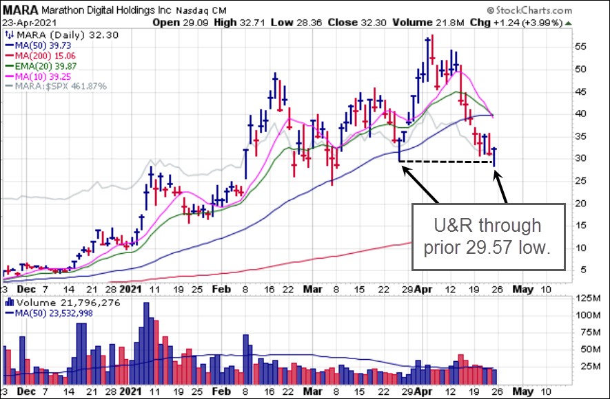Screen dimensions: 610x399
Task: Click the Chg +1.24 (+3.99%) value
Action: [x=516, y=23]
